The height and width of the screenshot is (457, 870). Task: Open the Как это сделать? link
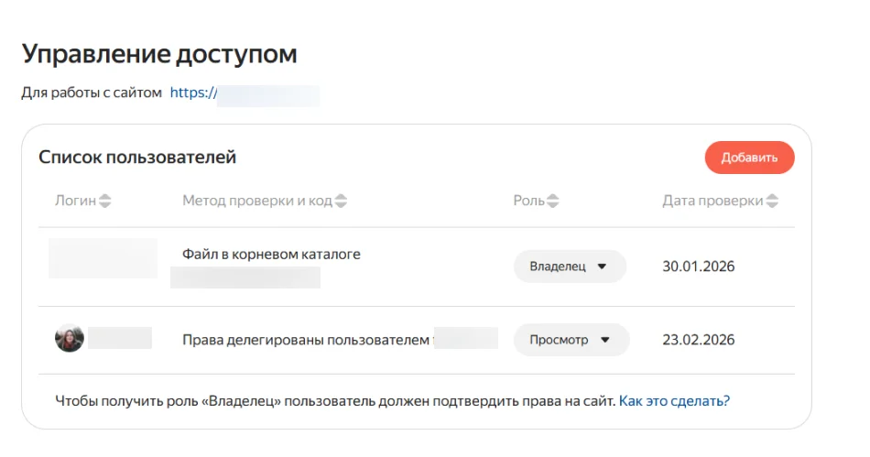pyautogui.click(x=674, y=401)
